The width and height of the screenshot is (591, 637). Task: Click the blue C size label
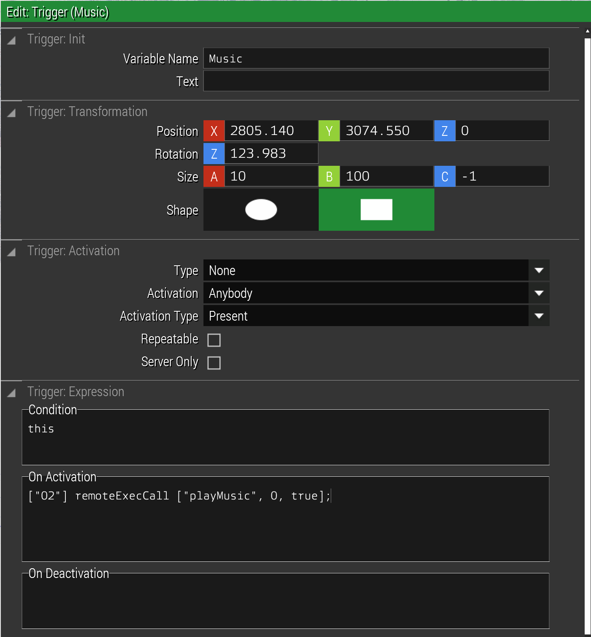pos(445,176)
